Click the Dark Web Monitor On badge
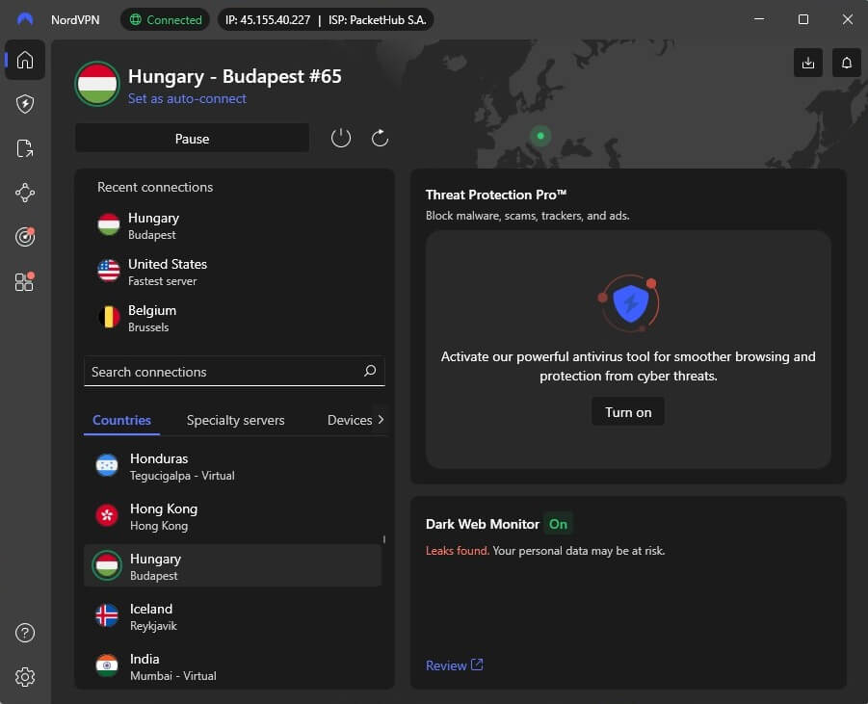868x704 pixels. coord(558,524)
